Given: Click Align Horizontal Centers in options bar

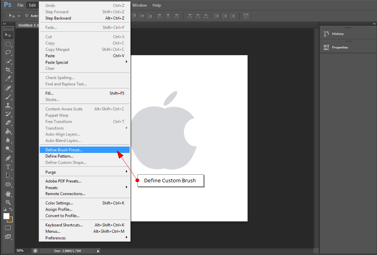Looking at the screenshot, I should tap(168, 16).
